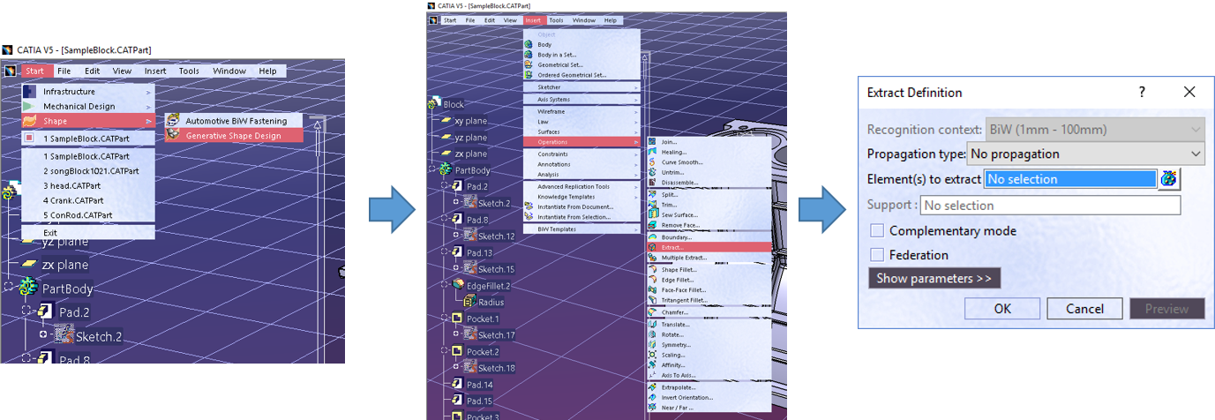Screen dimensions: 1215x420
Task: Click the Boundary icon in Operations submenu
Action: coord(653,237)
